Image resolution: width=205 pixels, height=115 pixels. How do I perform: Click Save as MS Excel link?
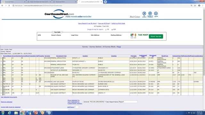pos(104,23)
